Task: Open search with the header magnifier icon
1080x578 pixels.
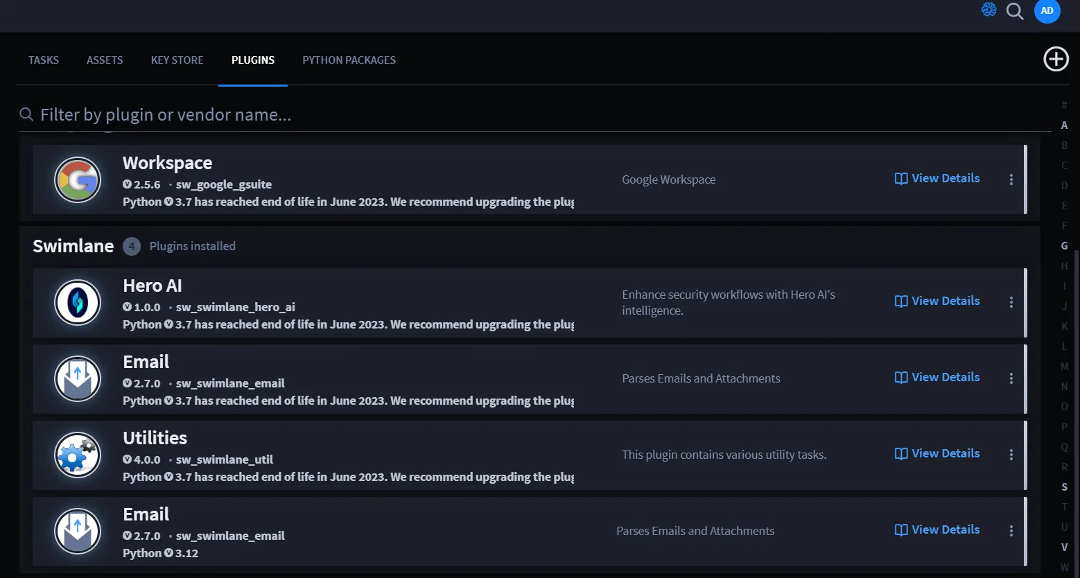Action: pos(1015,11)
